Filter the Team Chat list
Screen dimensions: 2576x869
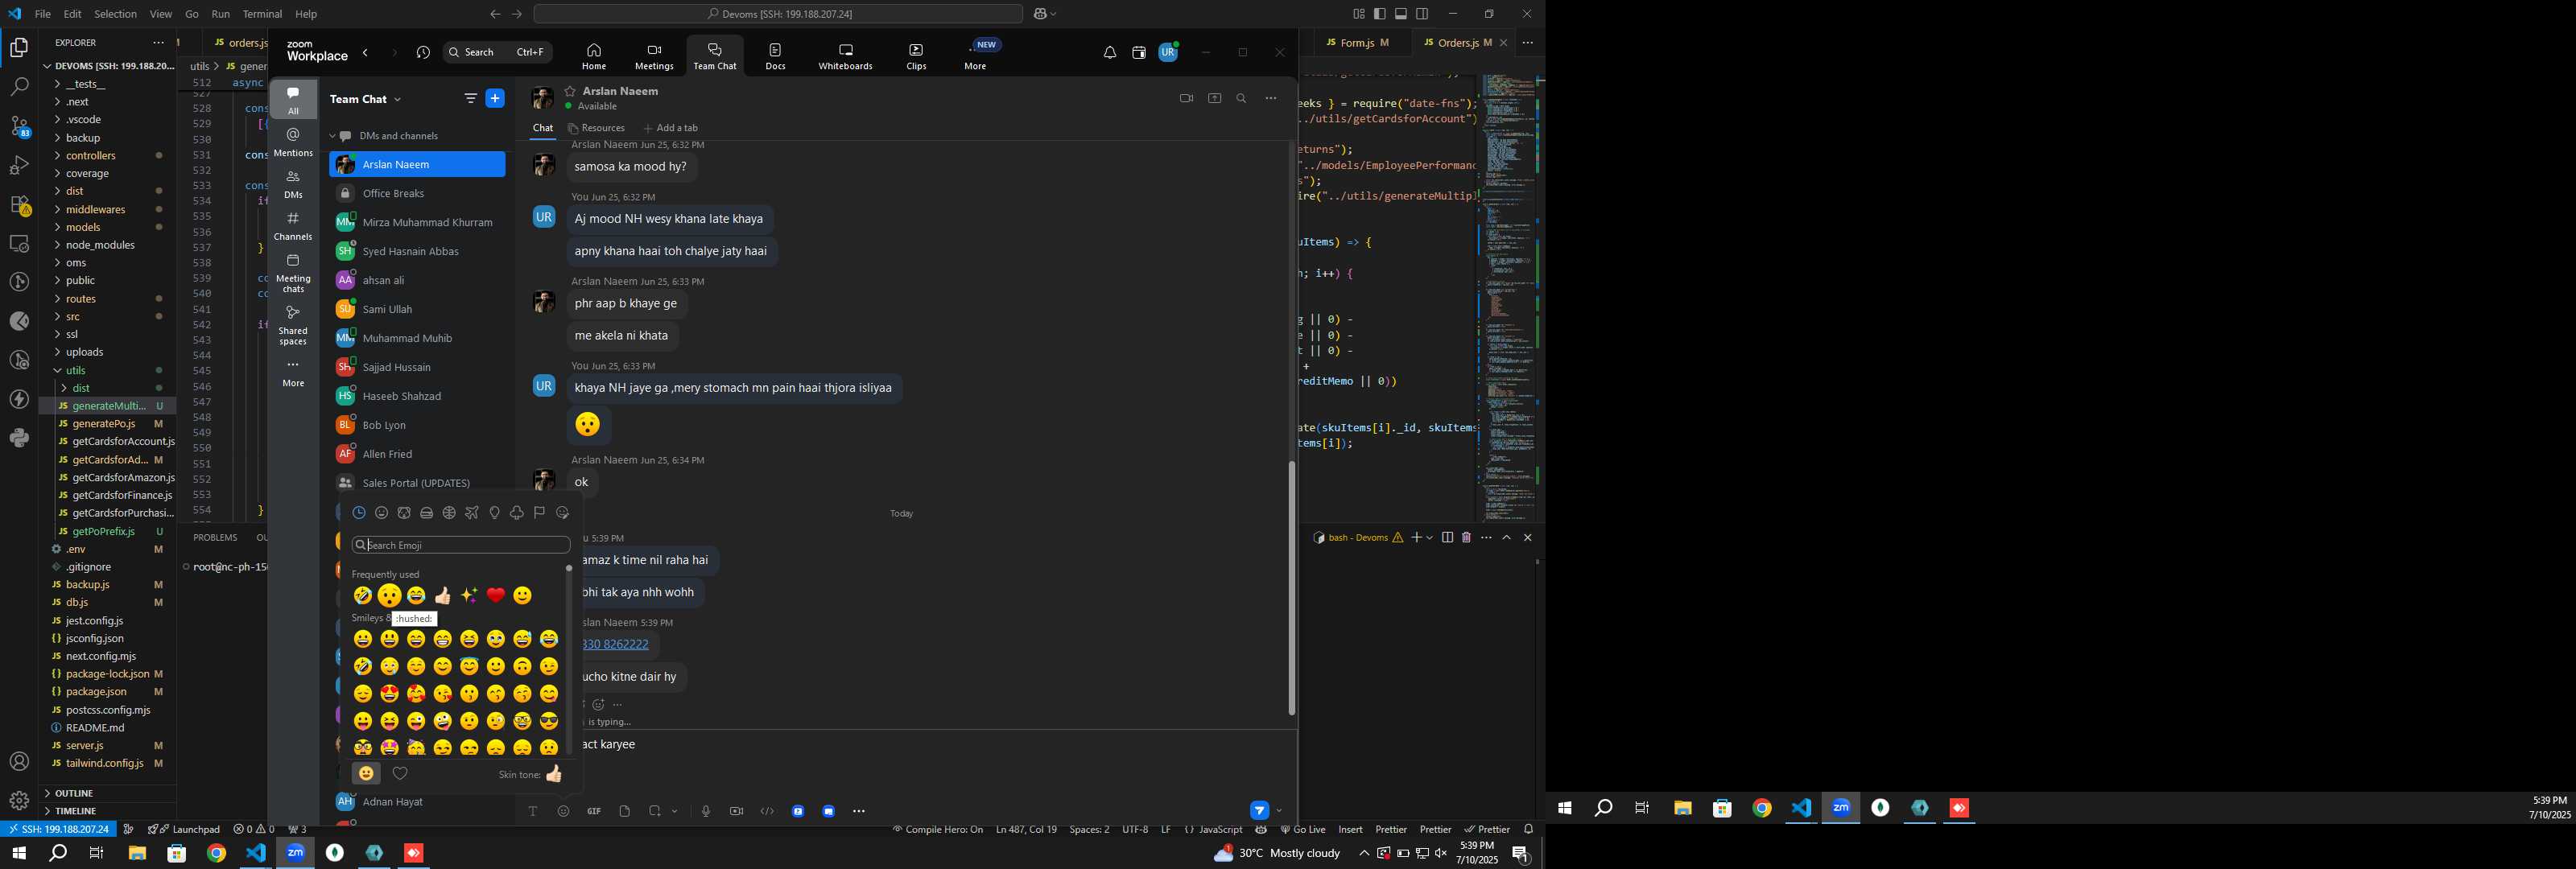[471, 98]
